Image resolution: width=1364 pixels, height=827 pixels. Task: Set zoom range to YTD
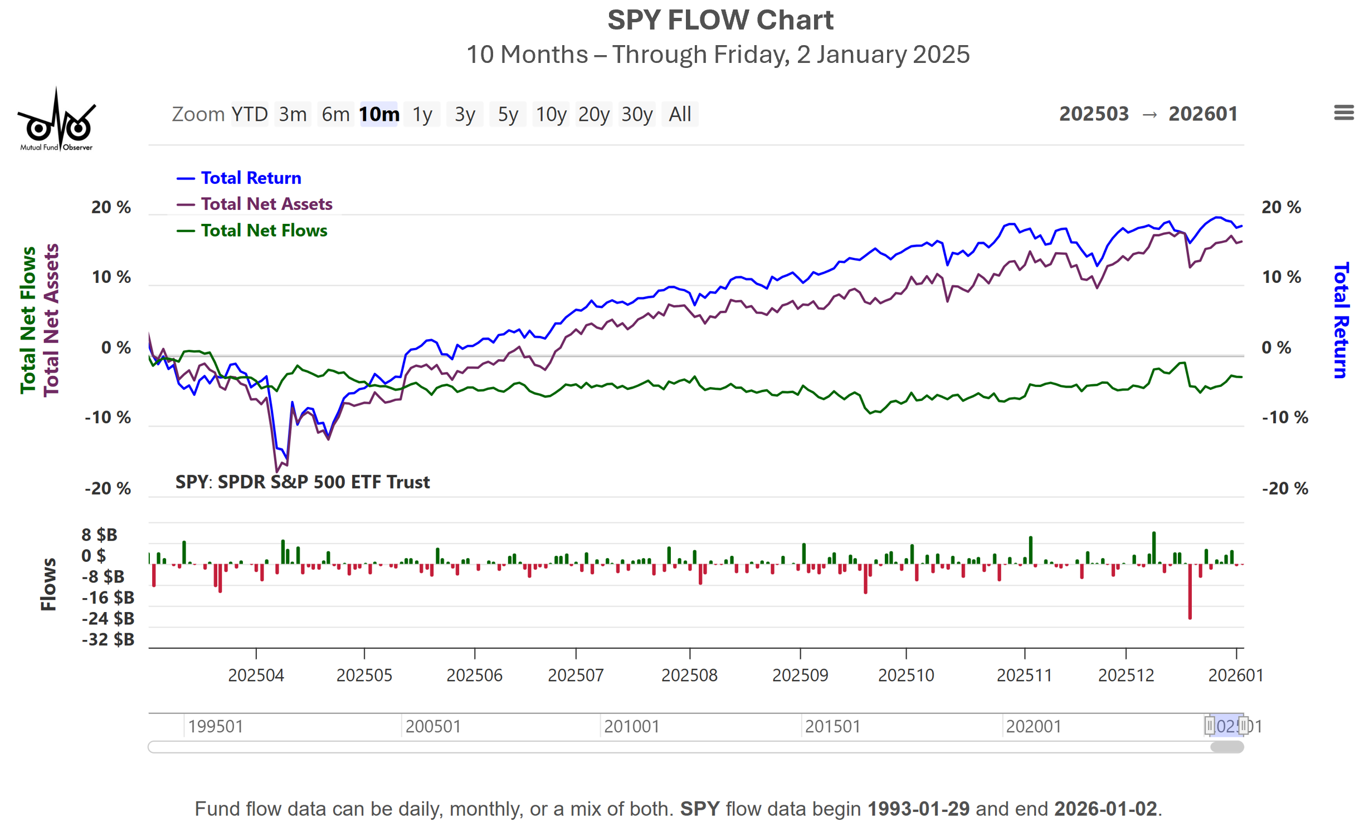[249, 114]
